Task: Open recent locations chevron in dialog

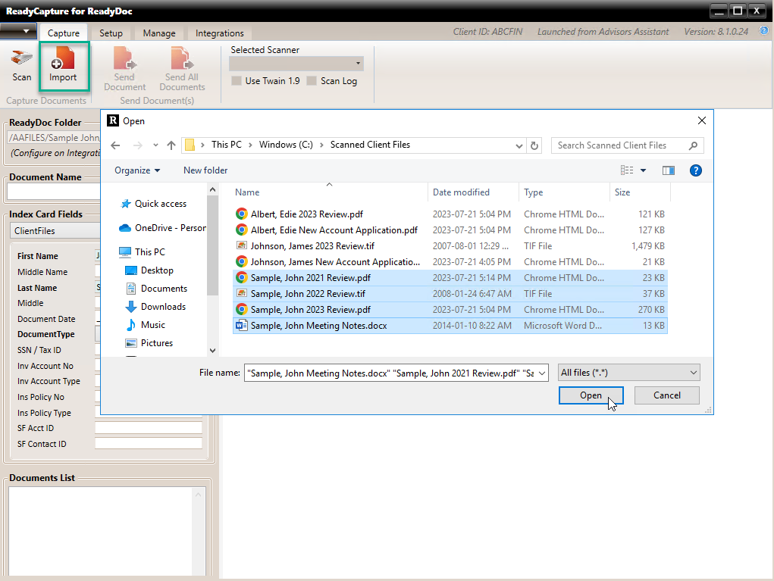Action: 155,145
